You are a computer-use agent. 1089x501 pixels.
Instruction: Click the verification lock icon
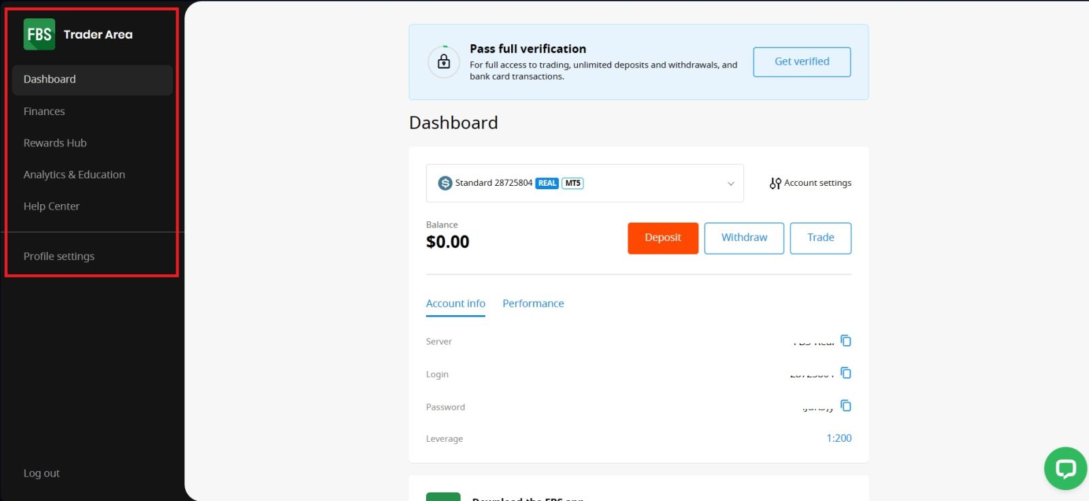click(x=444, y=62)
